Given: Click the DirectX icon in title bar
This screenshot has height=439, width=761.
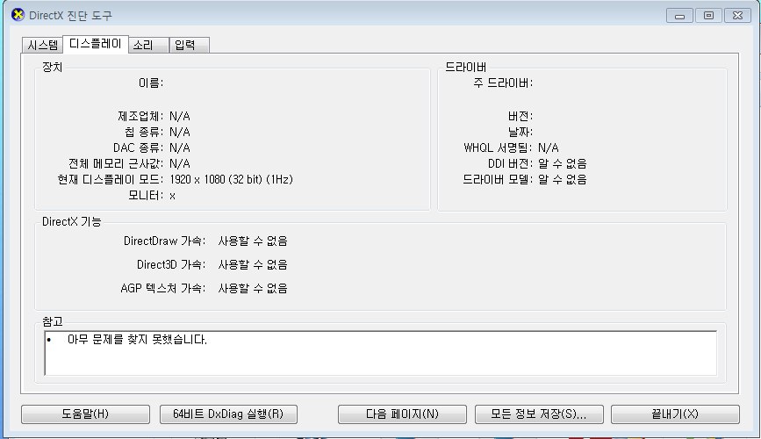Looking at the screenshot, I should pyautogui.click(x=18, y=15).
